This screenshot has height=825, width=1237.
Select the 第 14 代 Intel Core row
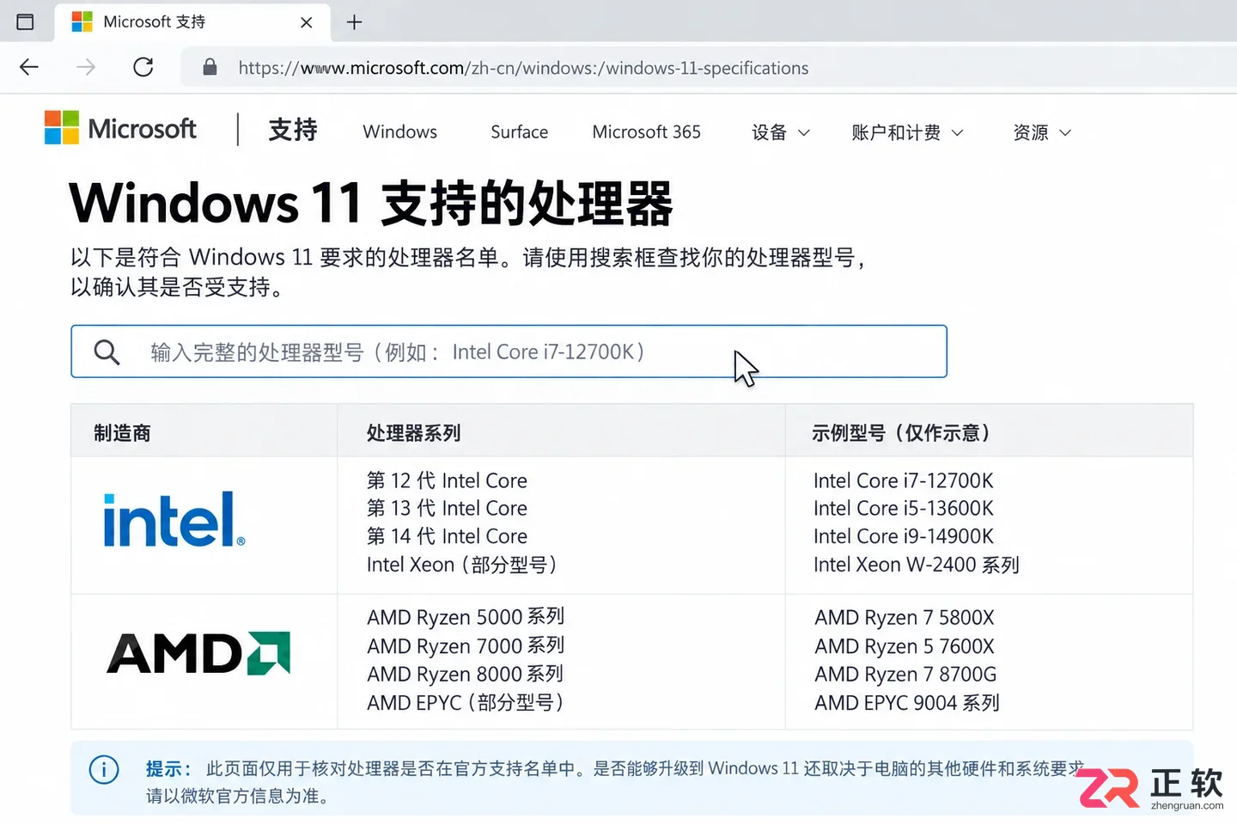coord(447,536)
